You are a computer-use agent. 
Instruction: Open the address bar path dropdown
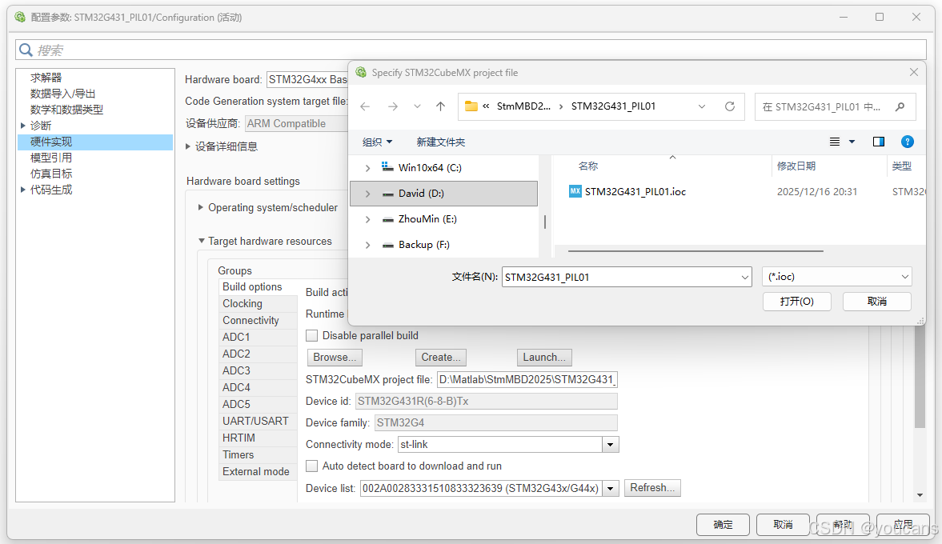[x=702, y=106]
